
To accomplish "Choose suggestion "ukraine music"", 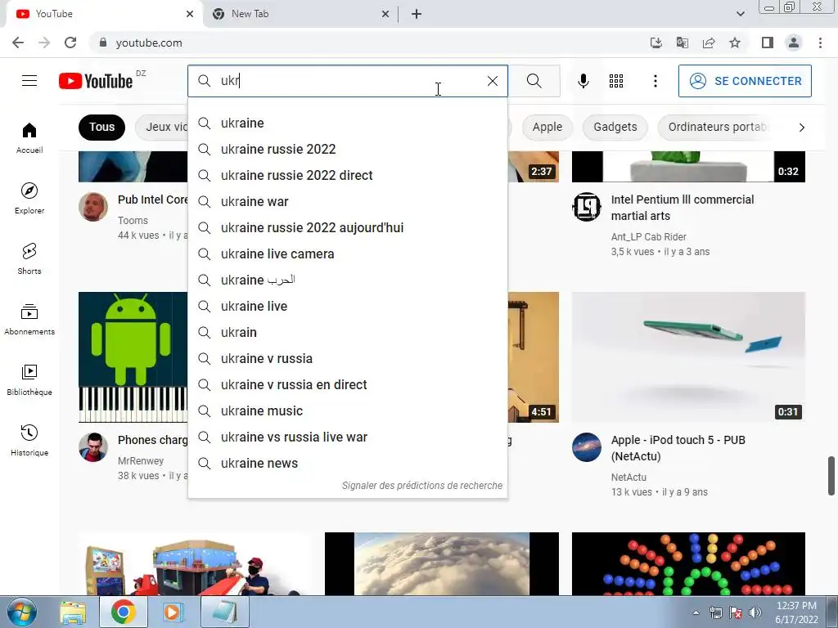I will coord(347,410).
